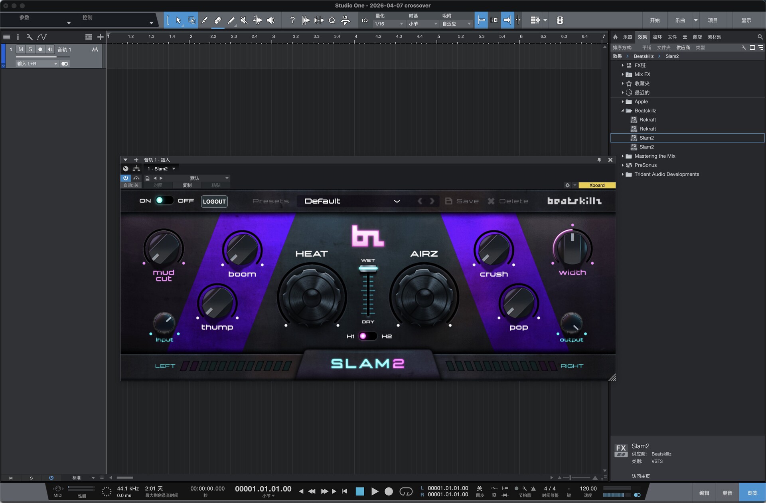Viewport: 766px width, 503px height.
Task: Solo track 音轨 1
Action: 30,49
